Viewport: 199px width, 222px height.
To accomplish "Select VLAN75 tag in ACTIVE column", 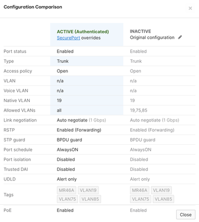I will pyautogui.click(x=67, y=199).
